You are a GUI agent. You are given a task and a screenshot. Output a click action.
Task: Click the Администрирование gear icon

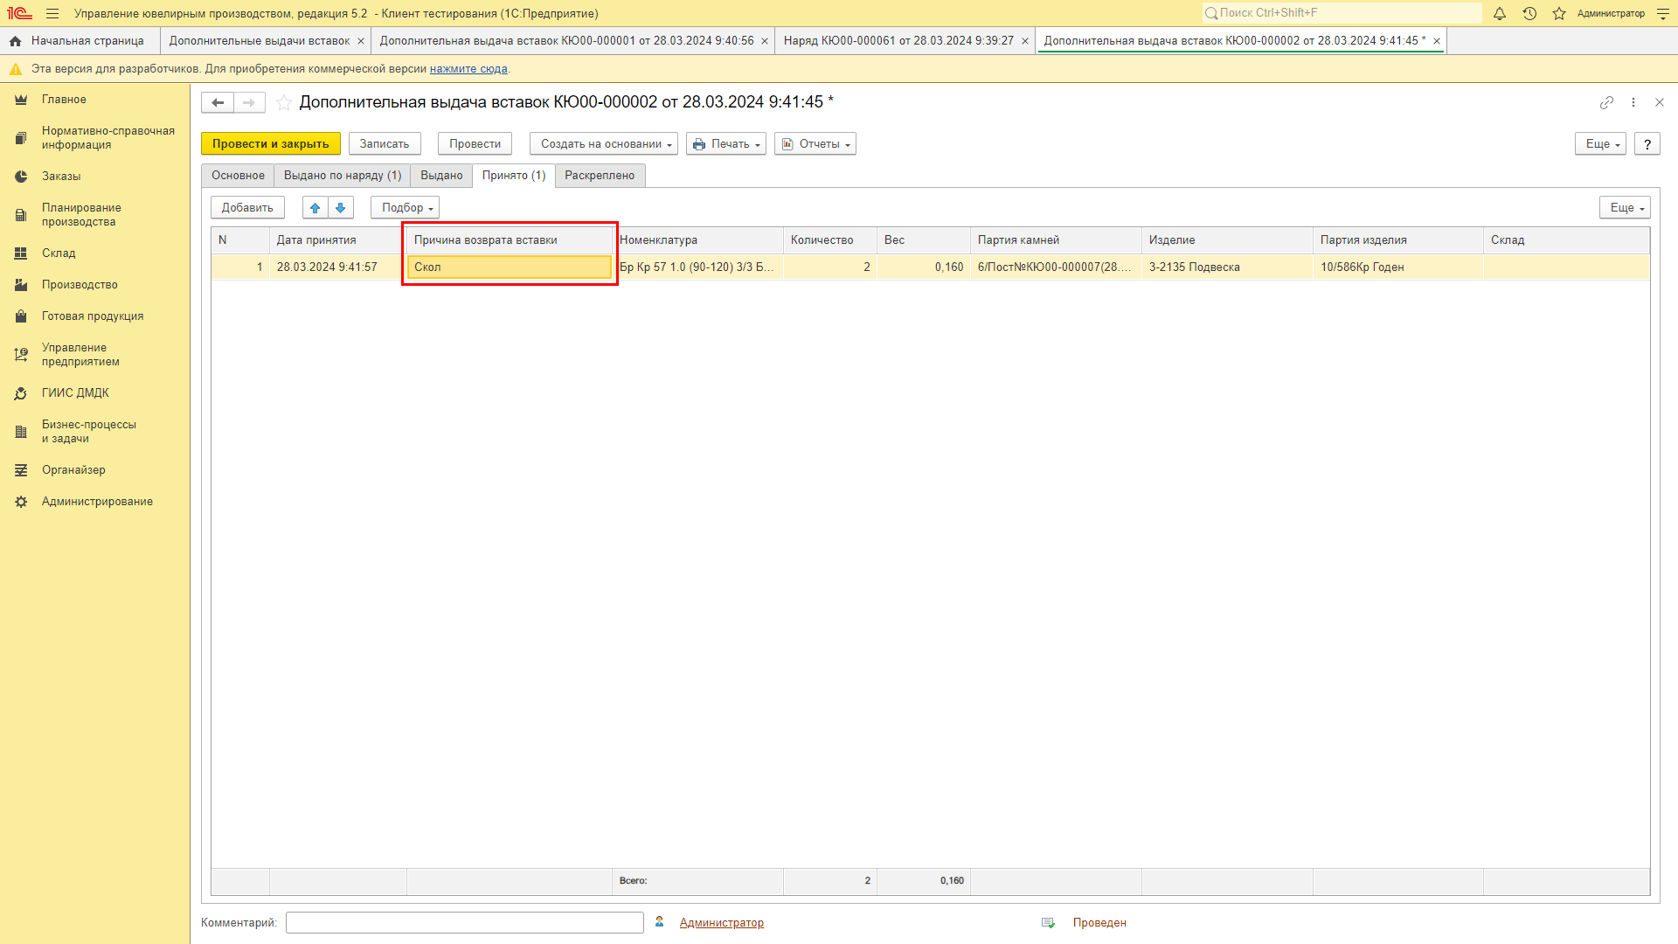coord(21,502)
